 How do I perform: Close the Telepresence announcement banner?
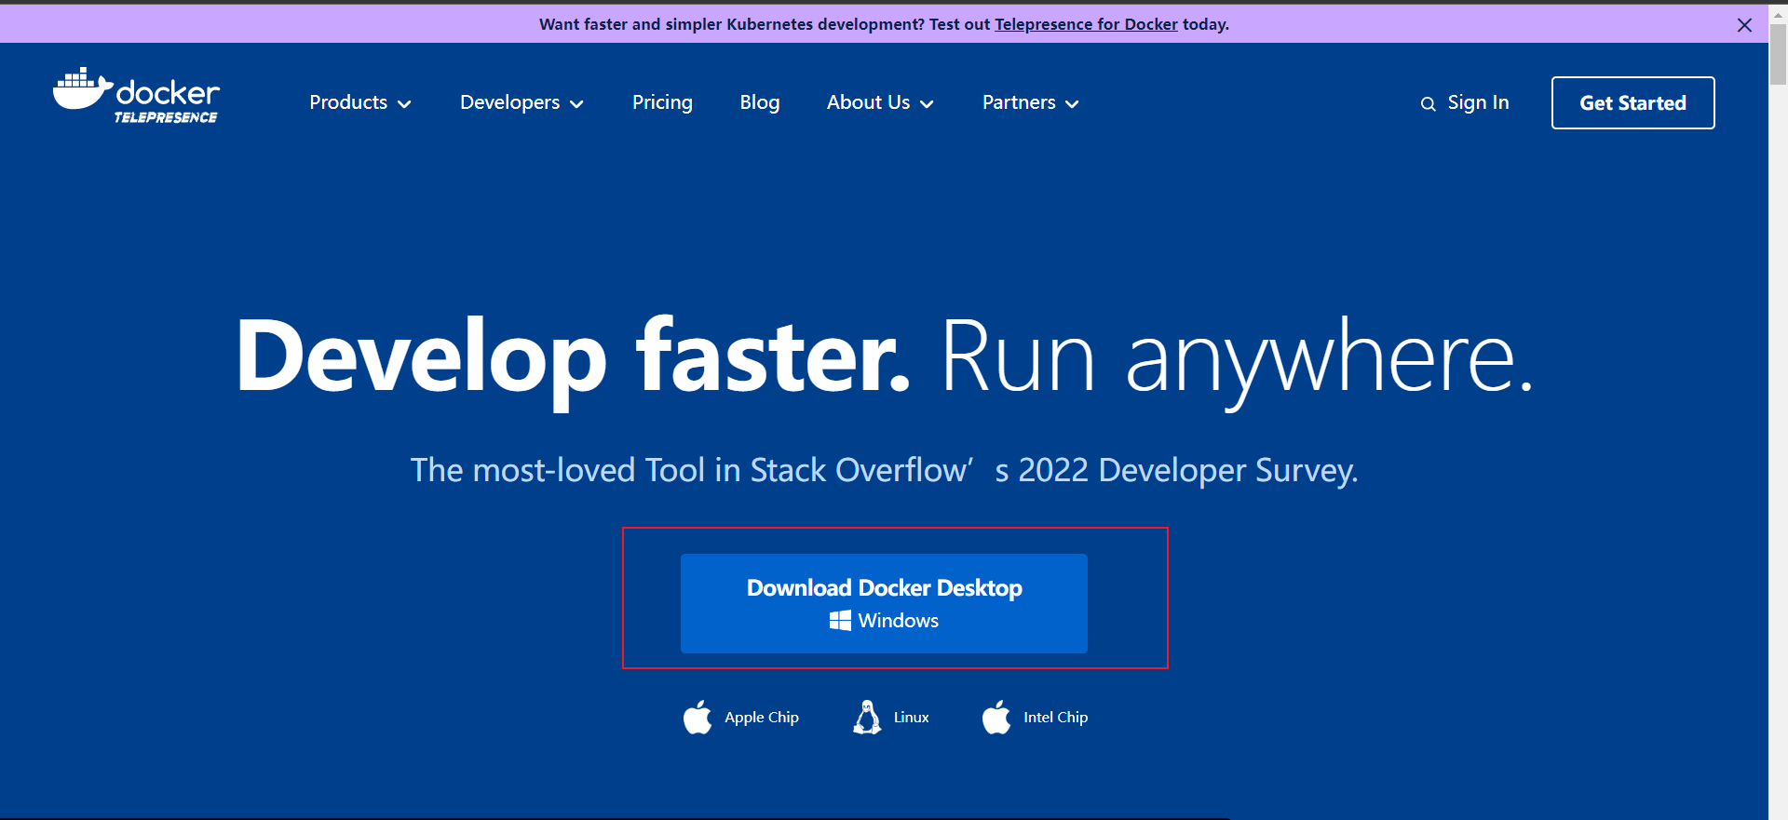(1744, 25)
